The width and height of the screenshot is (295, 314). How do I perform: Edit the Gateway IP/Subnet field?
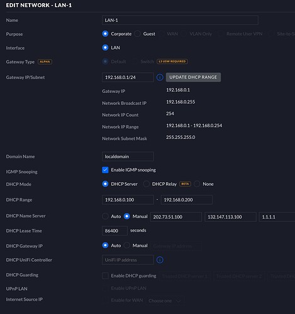point(128,77)
